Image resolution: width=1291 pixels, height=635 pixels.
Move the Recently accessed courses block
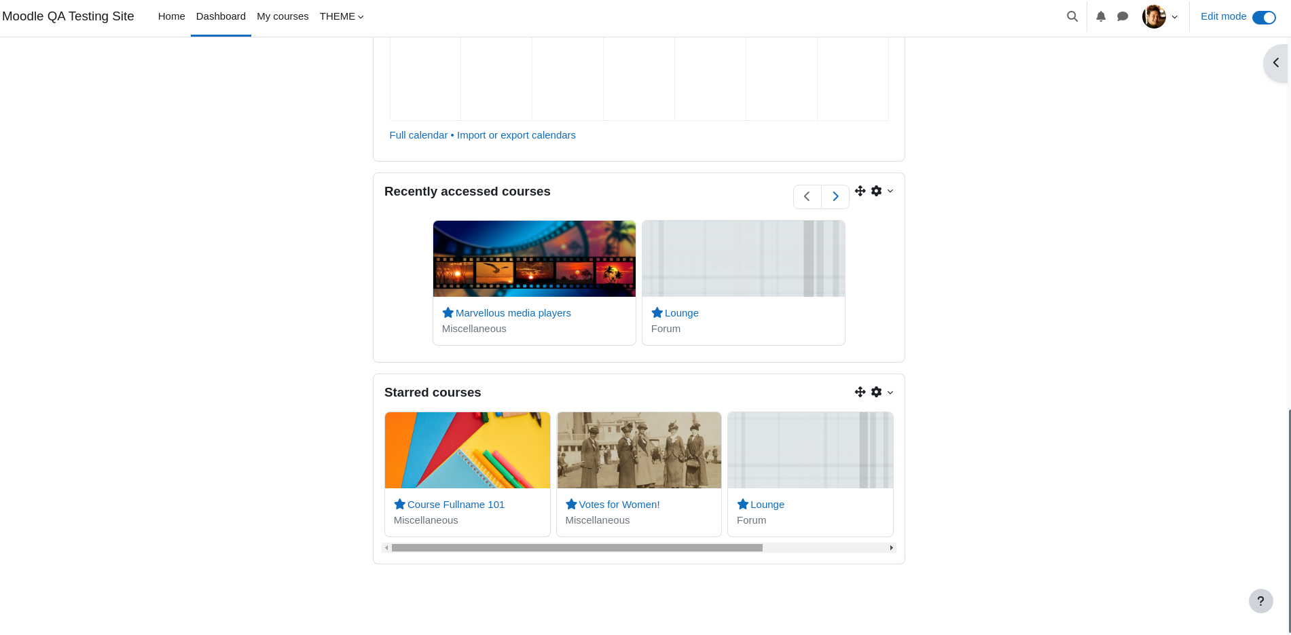[860, 191]
